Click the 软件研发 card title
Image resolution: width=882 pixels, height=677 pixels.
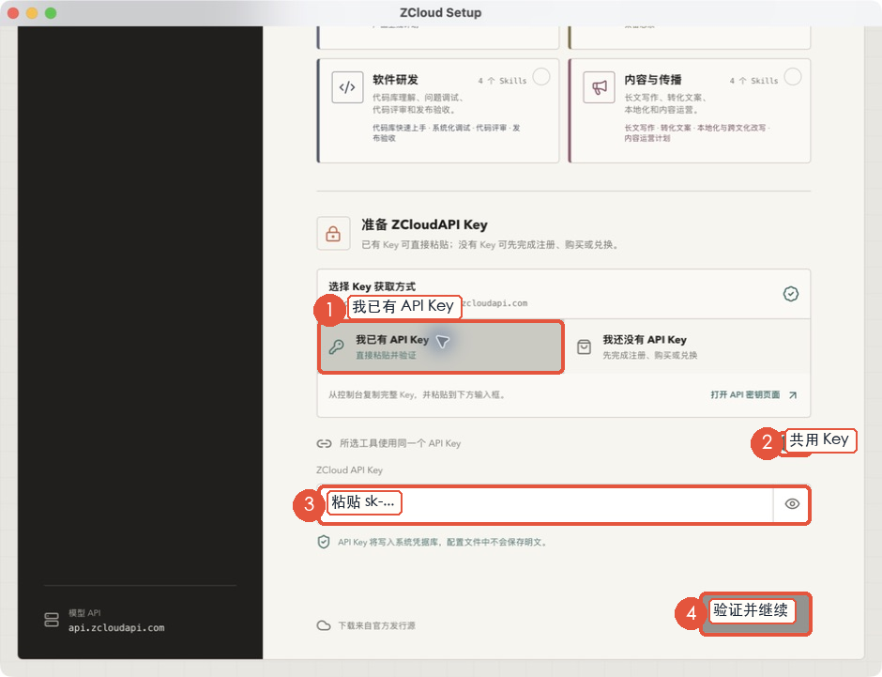pos(395,80)
